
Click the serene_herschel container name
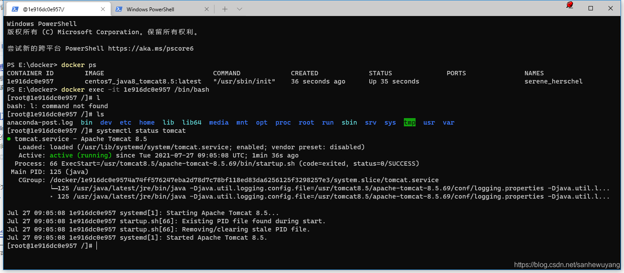point(553,81)
